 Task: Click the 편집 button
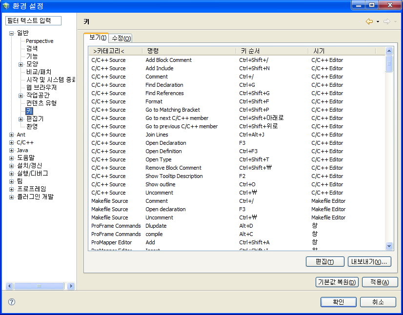tap(325, 262)
